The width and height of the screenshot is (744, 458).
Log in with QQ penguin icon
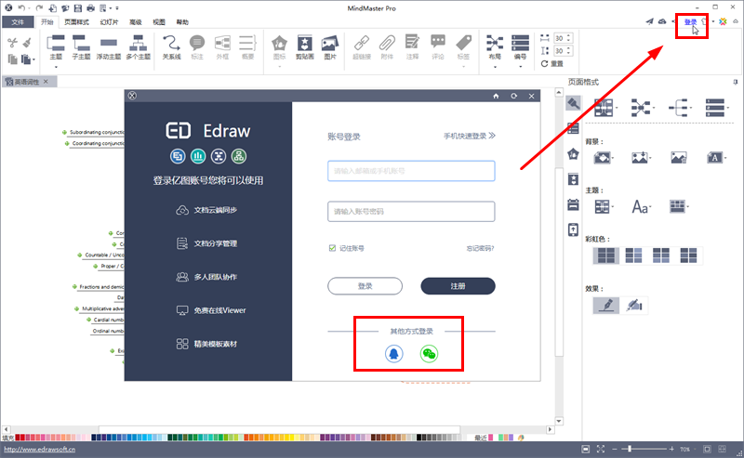[x=393, y=354]
